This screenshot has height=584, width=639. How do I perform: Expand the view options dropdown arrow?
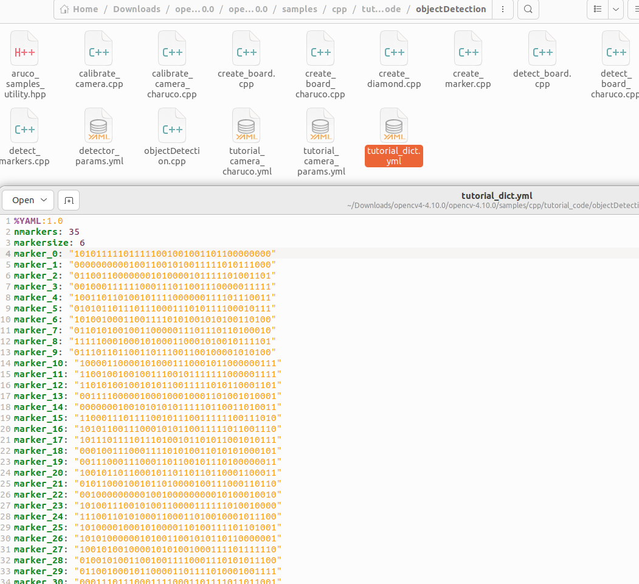pyautogui.click(x=616, y=9)
